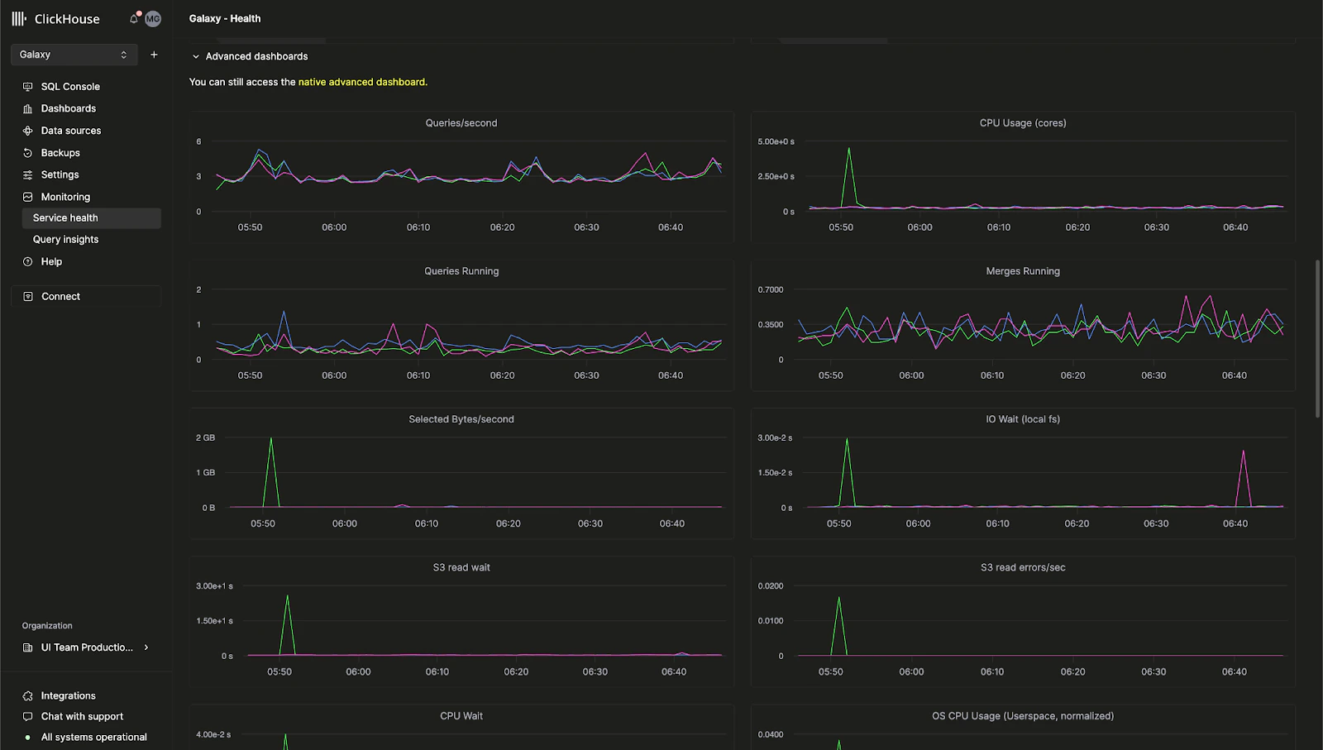Click the plus icon next to Galaxy
The image size is (1323, 750).
154,55
